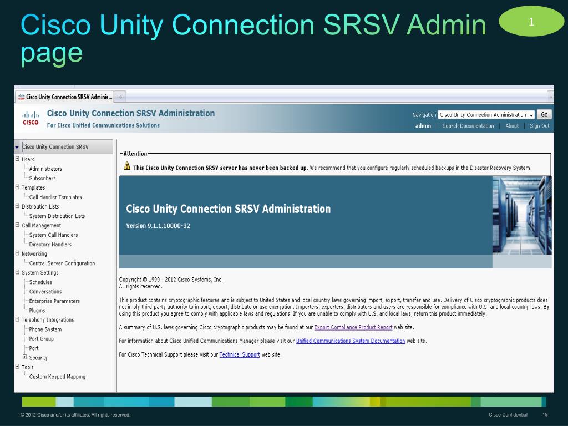Collapse the Cisco Unity Connection SRSV root node
Viewport: 568px width, 426px height.
click(x=17, y=147)
